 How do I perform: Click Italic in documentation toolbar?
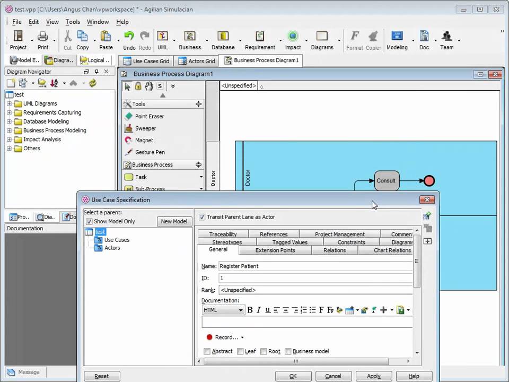[x=259, y=310]
